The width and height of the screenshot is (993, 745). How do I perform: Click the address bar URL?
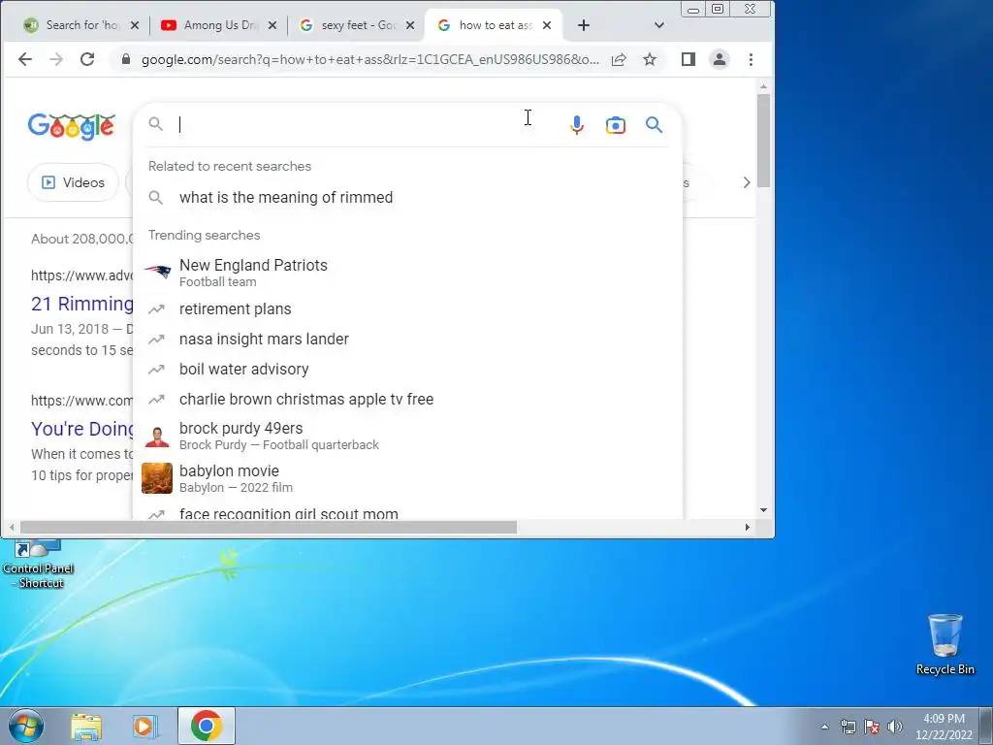coord(369,59)
